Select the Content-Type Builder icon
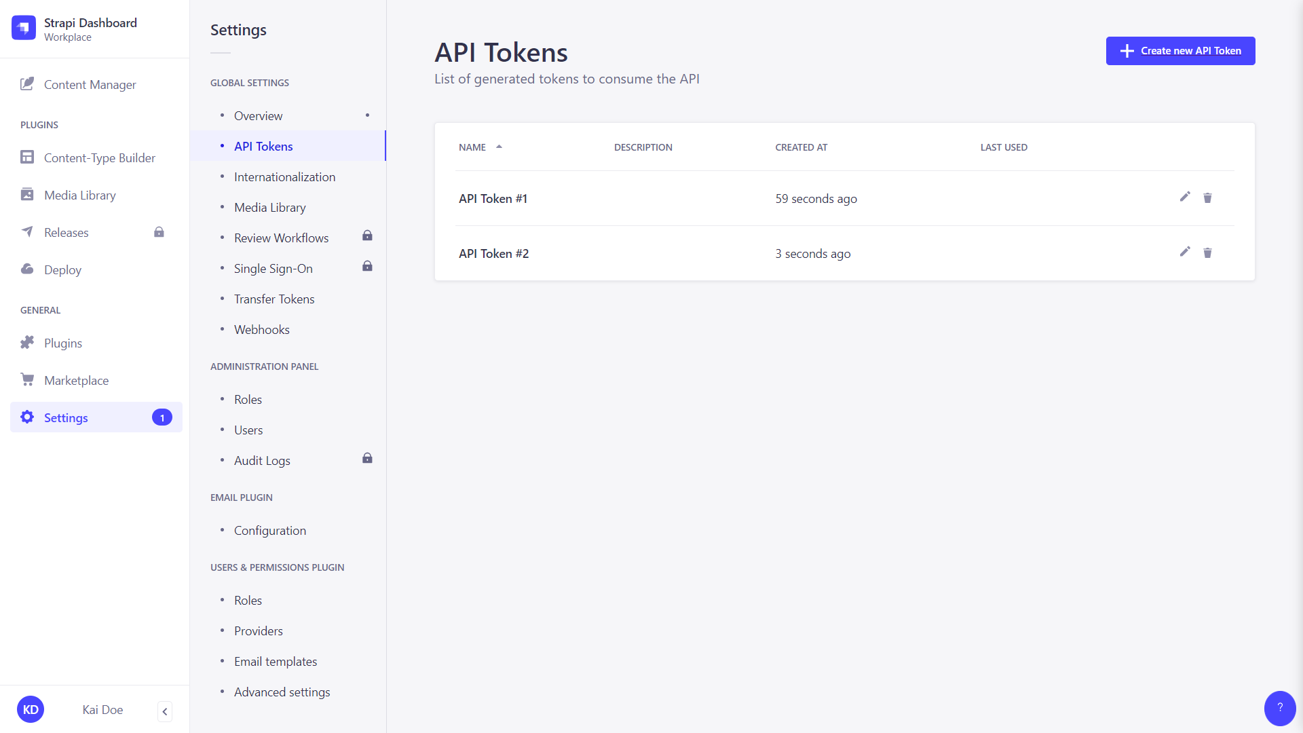 27,157
